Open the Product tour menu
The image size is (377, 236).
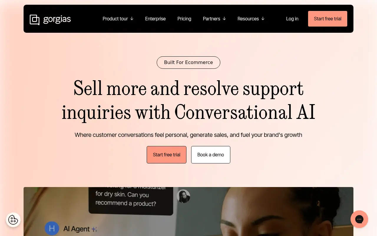(115, 19)
